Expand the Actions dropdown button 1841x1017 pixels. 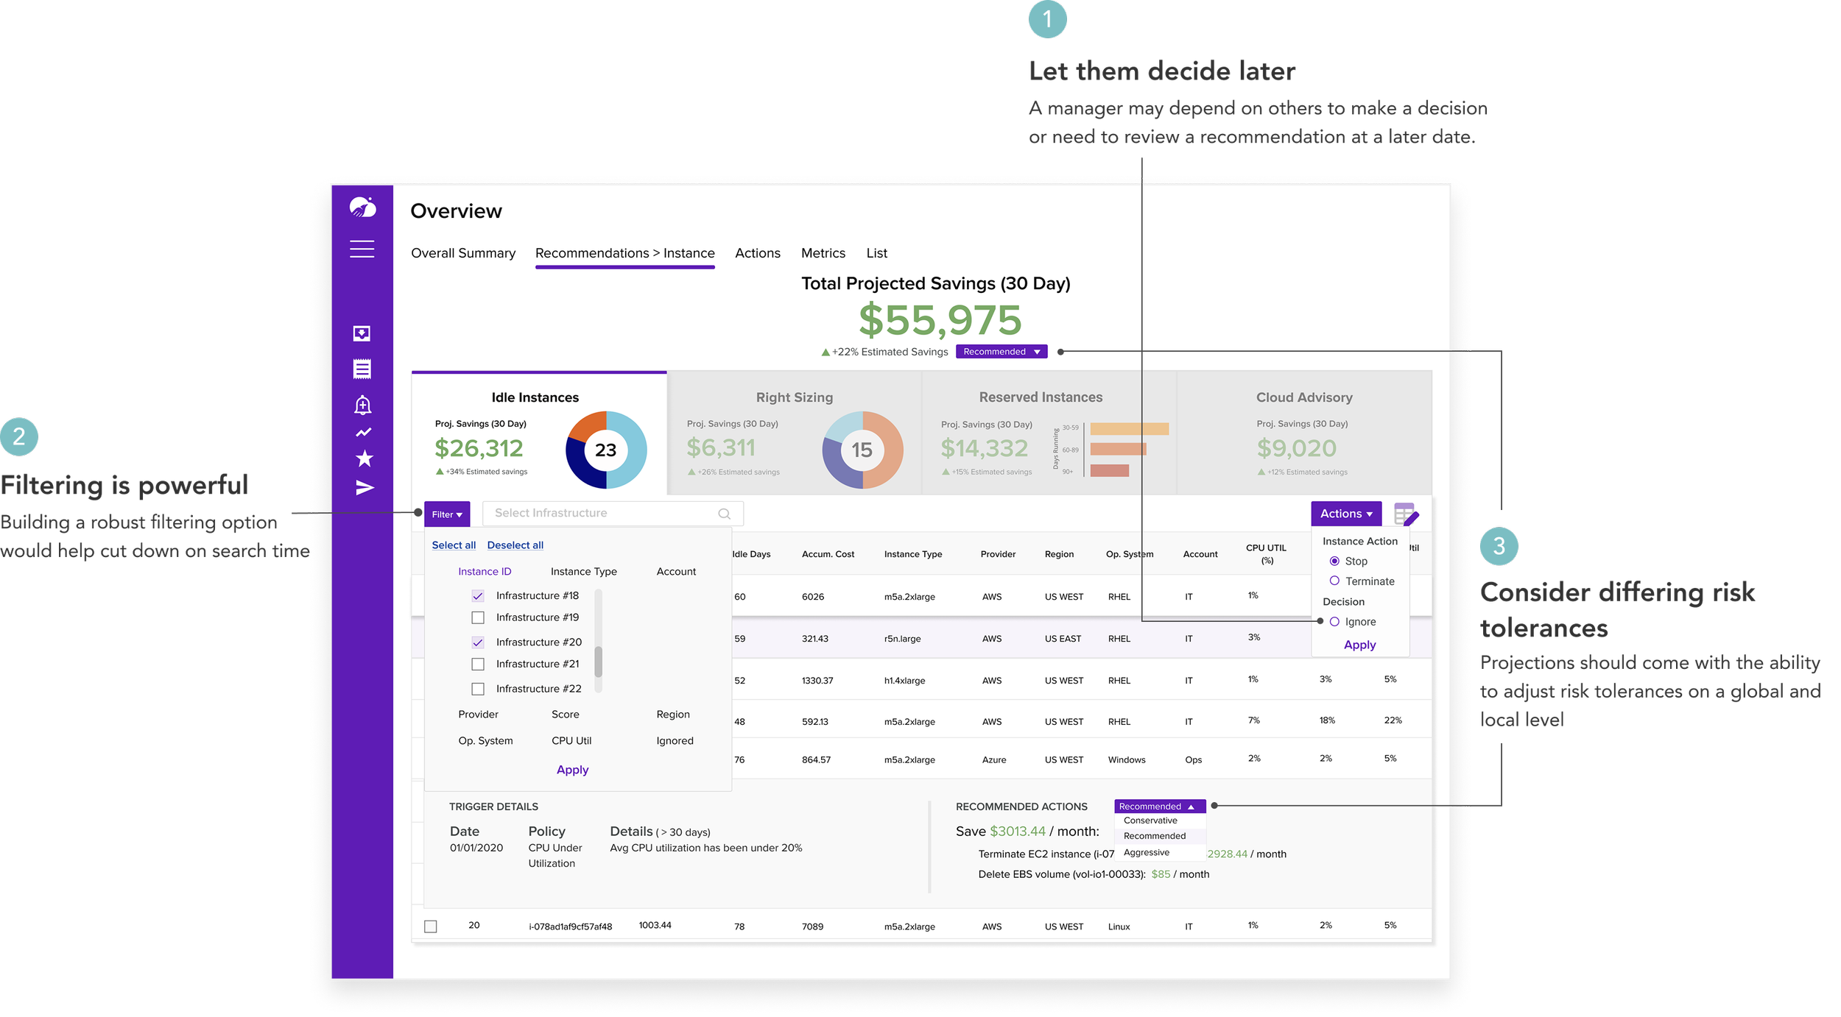point(1345,514)
